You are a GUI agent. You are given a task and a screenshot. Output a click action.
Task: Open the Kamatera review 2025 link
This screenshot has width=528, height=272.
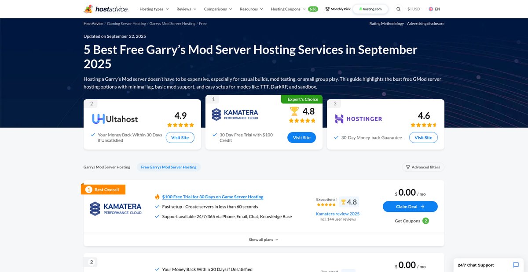click(337, 214)
